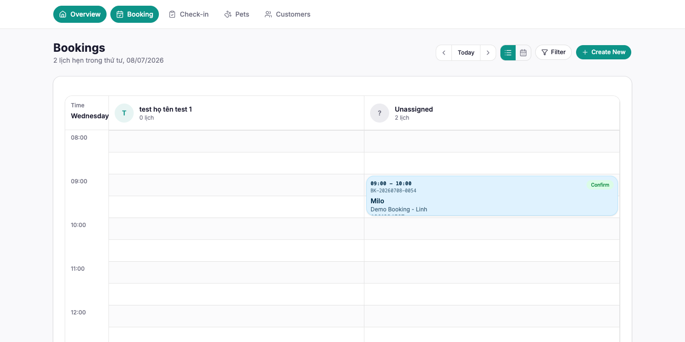Click the "0 lịch" count text
Viewport: 685px width, 342px height.
click(x=147, y=118)
